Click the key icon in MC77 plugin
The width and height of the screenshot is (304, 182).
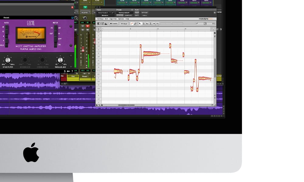click(x=68, y=71)
